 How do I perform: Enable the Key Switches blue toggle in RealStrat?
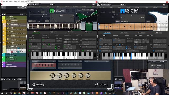(x=100, y=51)
